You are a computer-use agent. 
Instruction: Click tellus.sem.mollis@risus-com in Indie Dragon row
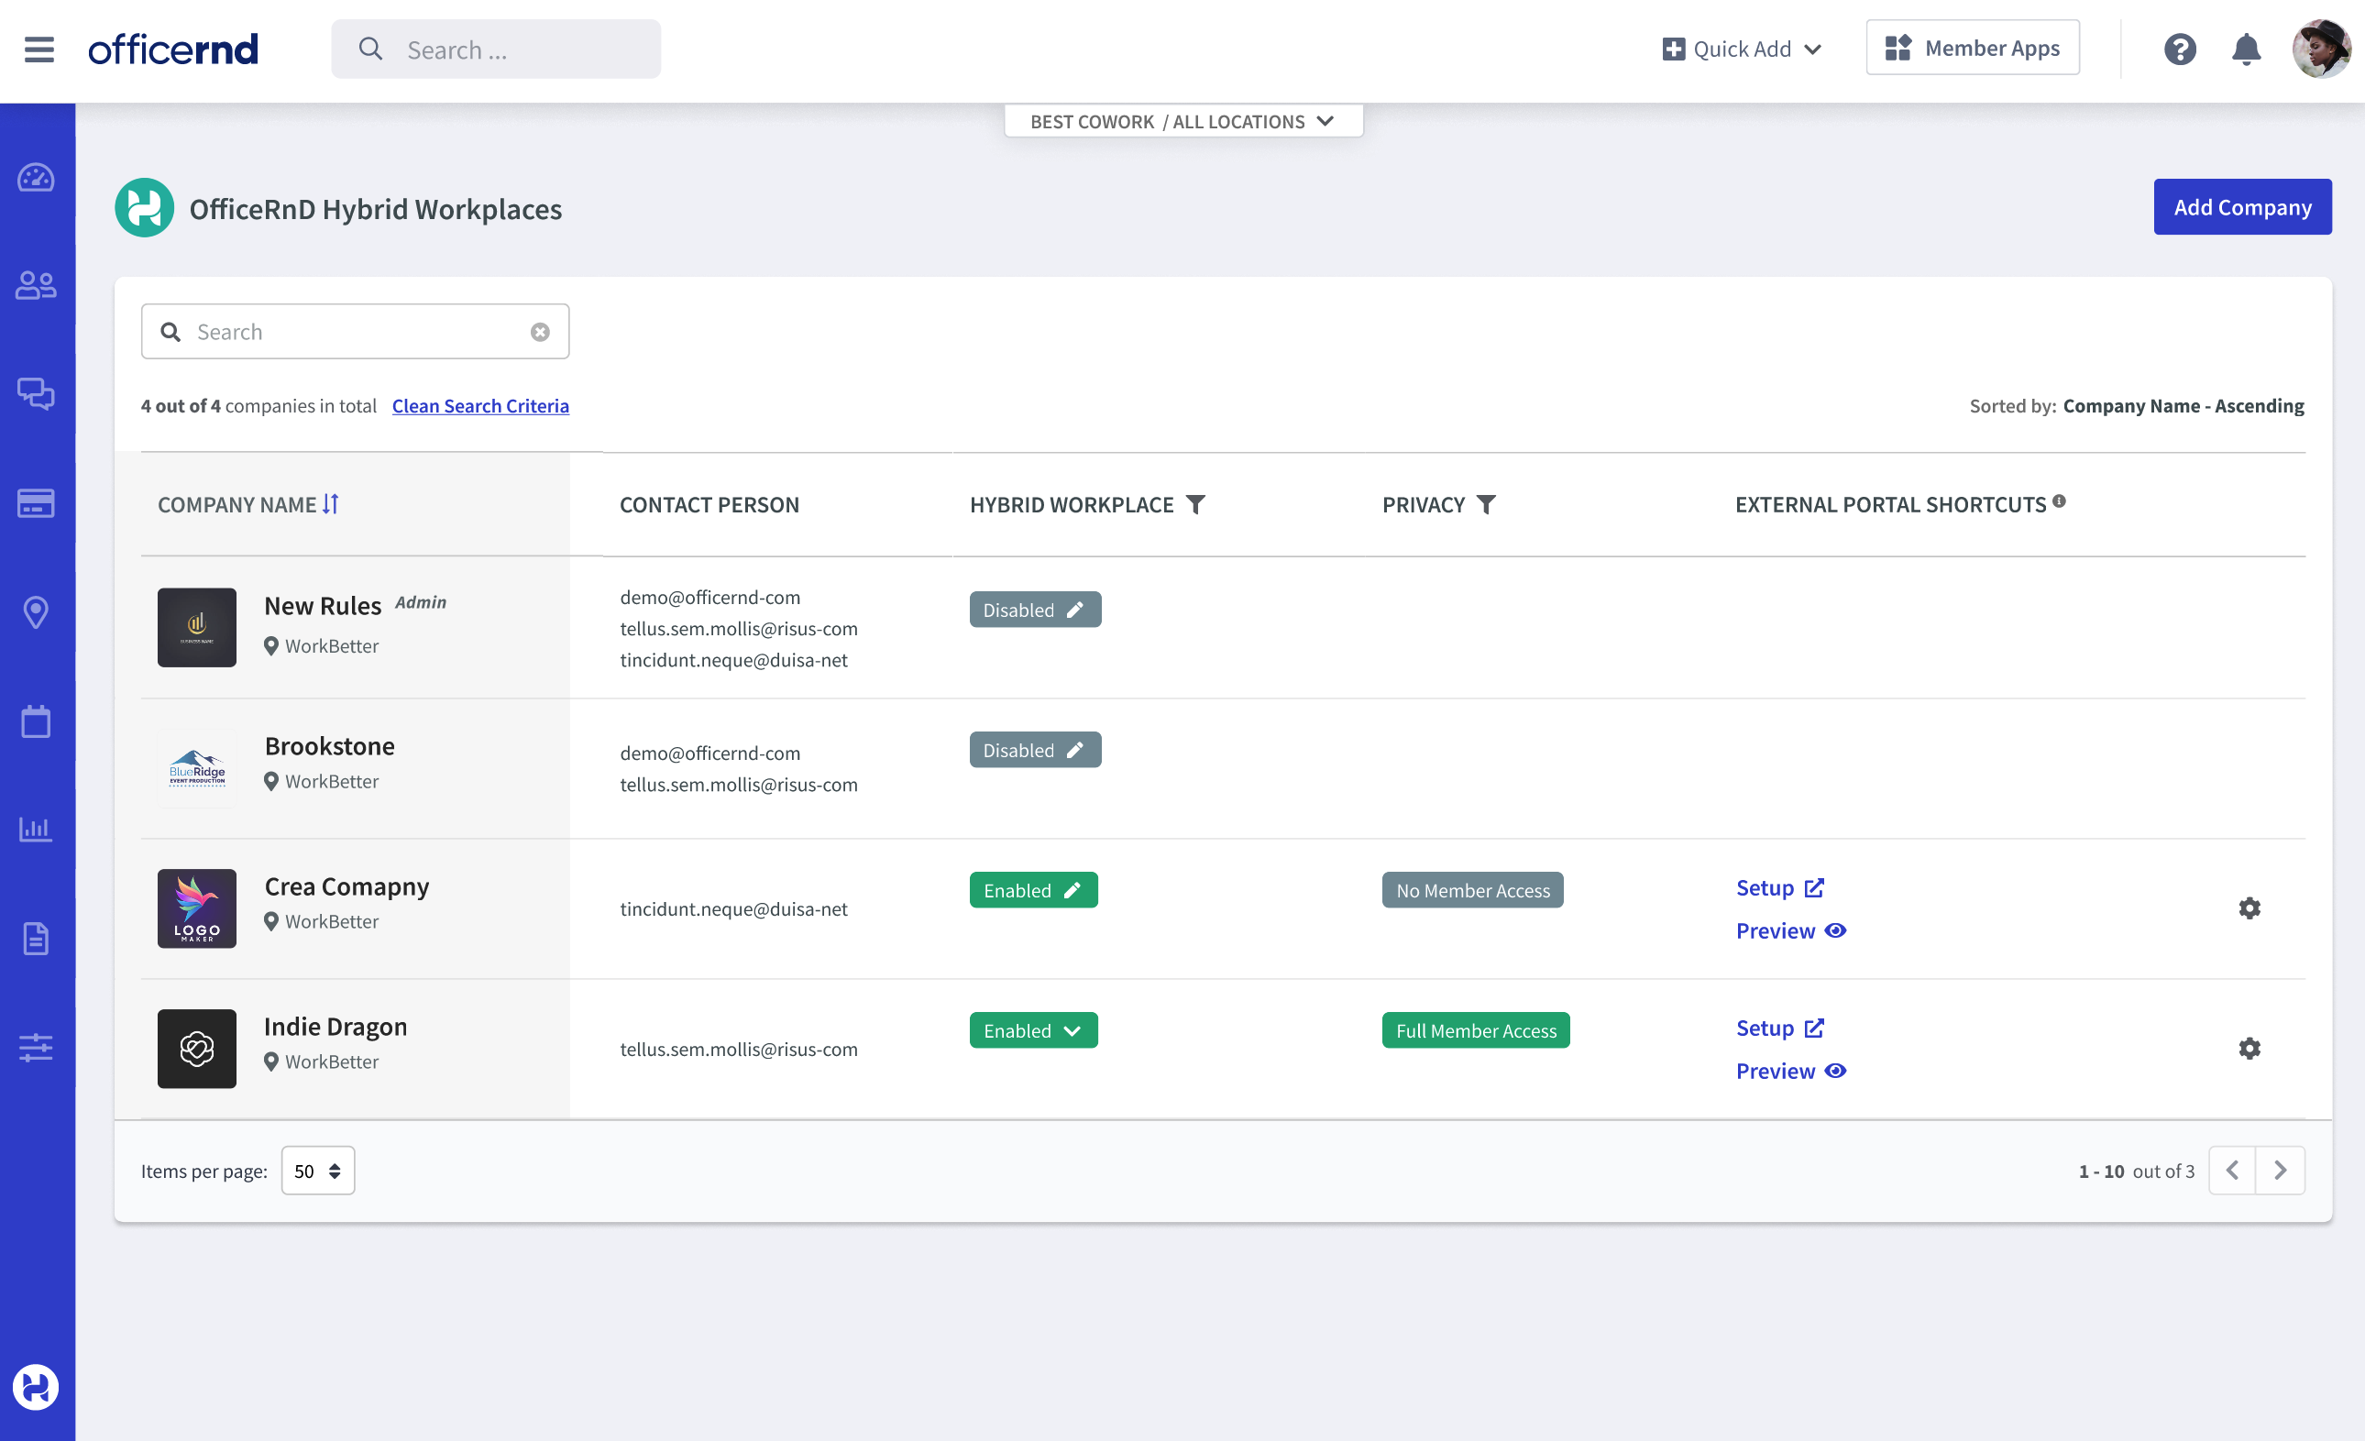[738, 1050]
